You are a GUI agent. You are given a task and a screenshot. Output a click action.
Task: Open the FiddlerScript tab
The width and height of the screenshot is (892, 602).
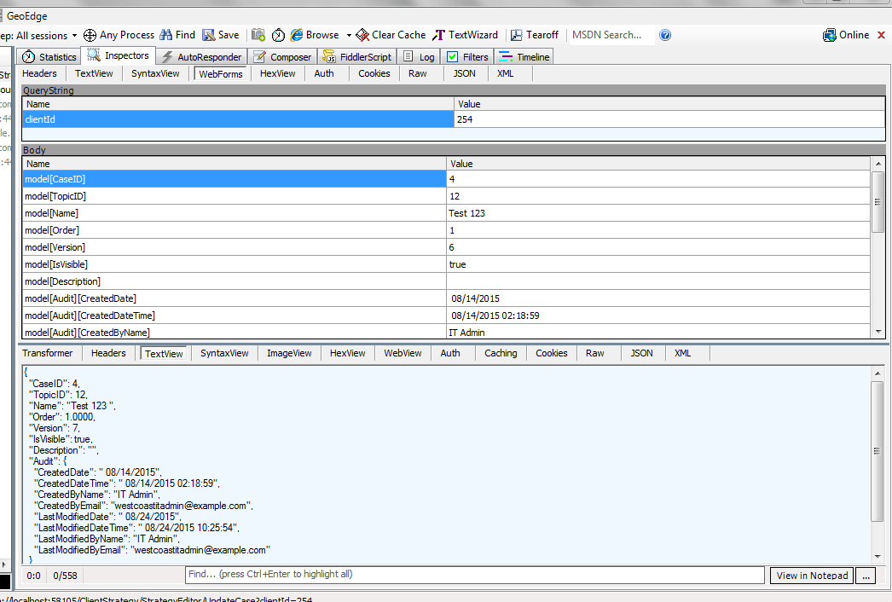click(x=356, y=57)
